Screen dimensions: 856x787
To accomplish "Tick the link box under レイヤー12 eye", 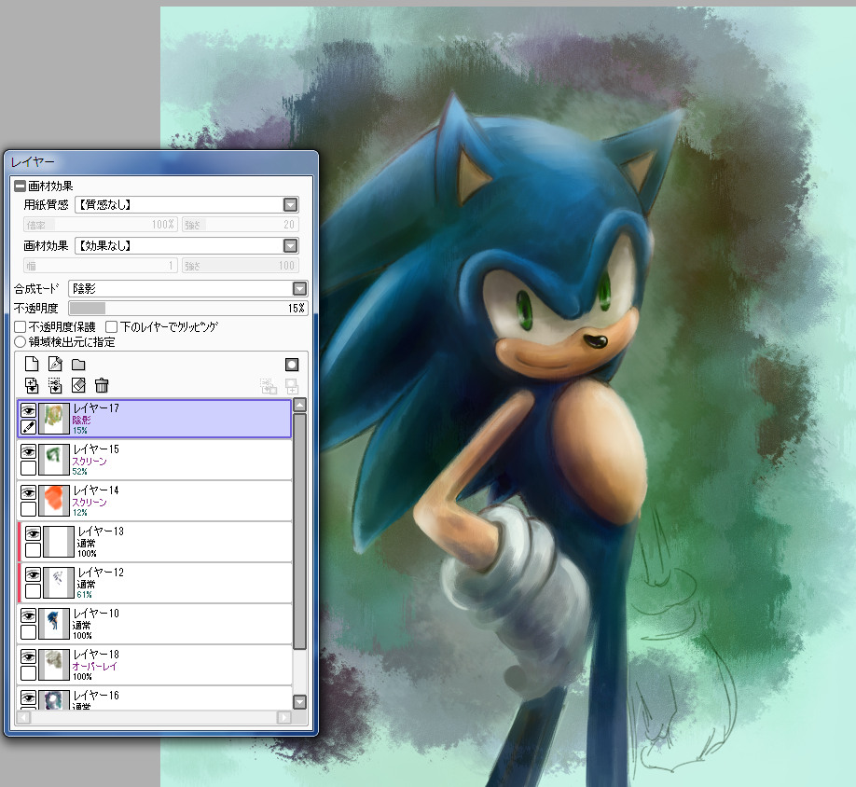I will [33, 590].
